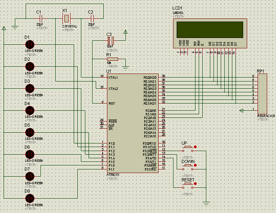The height and width of the screenshot is (213, 276).
Task: Select the LCD1 display screen
Action: pyautogui.click(x=210, y=30)
